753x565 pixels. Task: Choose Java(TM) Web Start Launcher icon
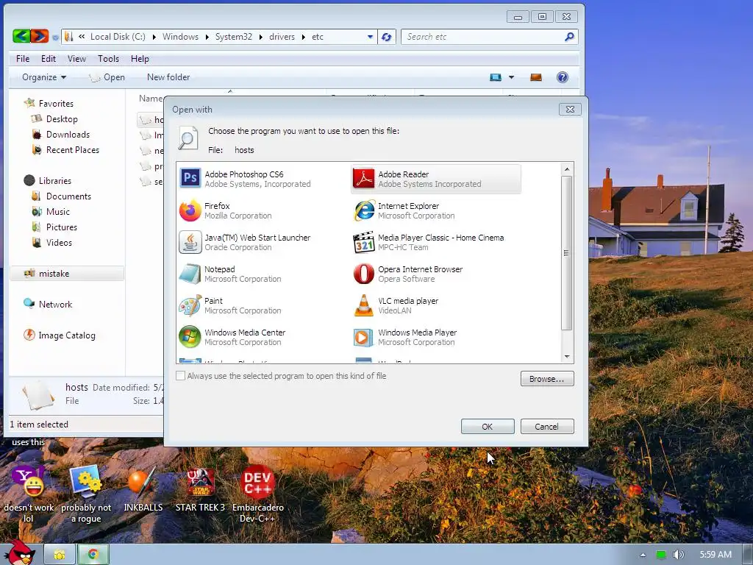(190, 241)
